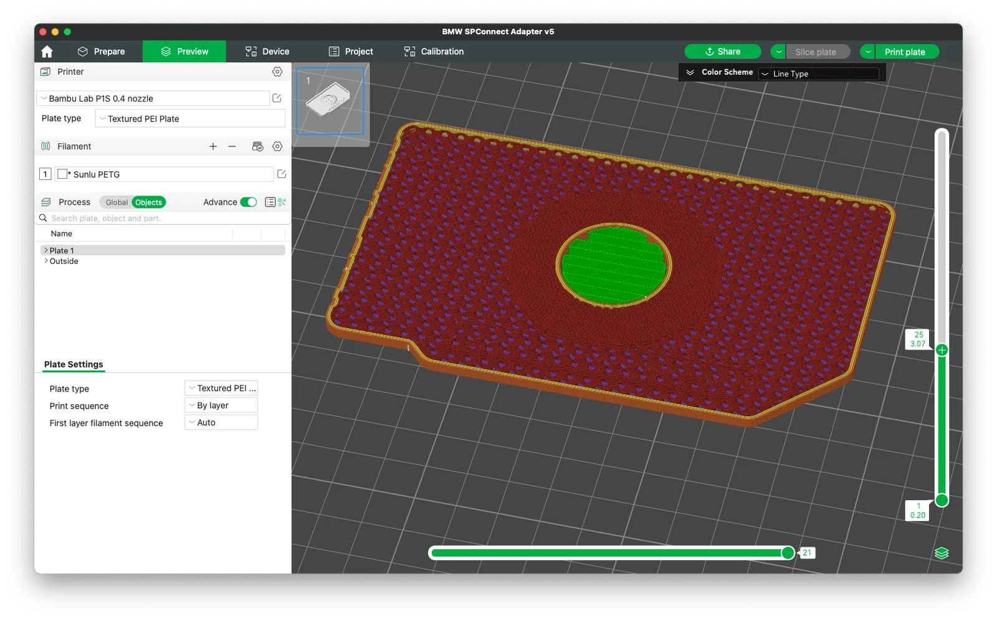
Task: Switch process view to Objects
Action: click(x=148, y=202)
